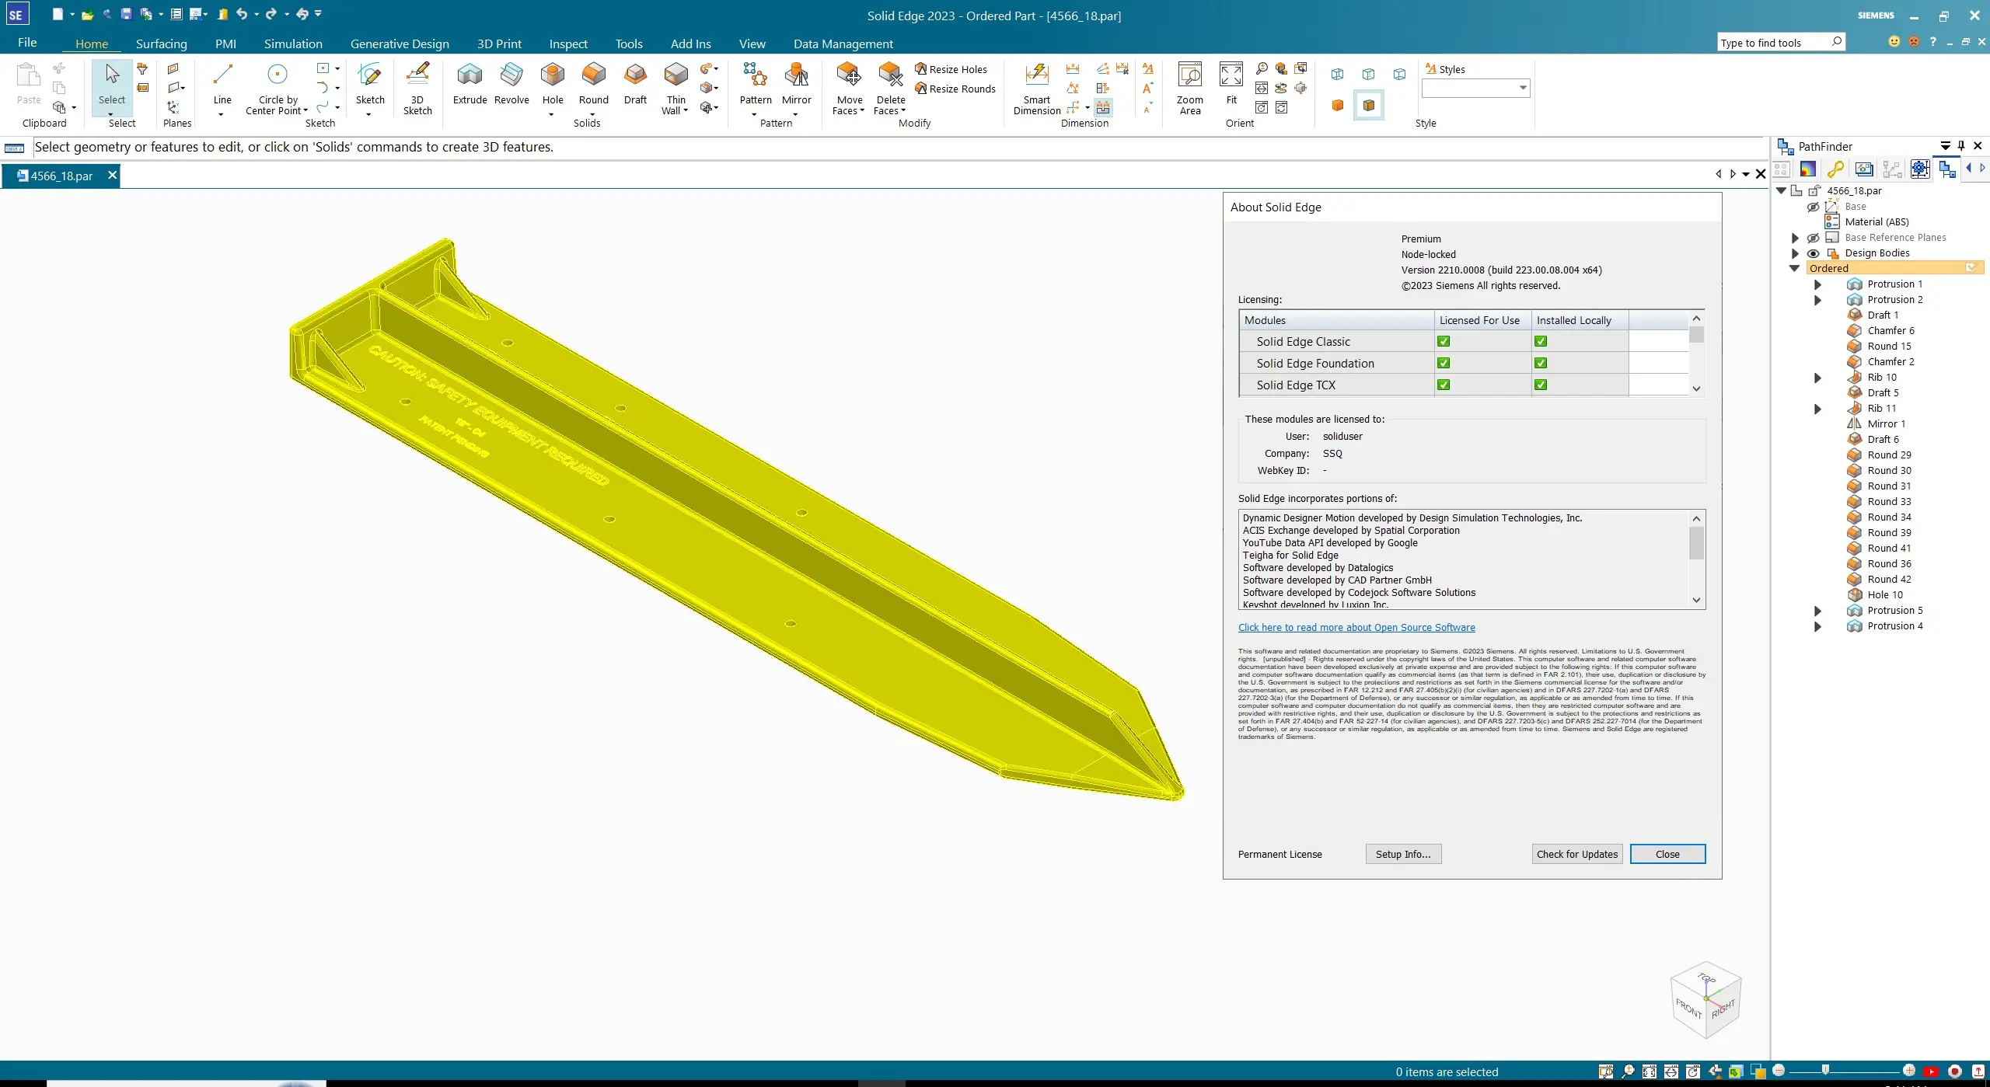The image size is (1990, 1087).
Task: Expand the Protrusion 5 feature node
Action: (1817, 611)
